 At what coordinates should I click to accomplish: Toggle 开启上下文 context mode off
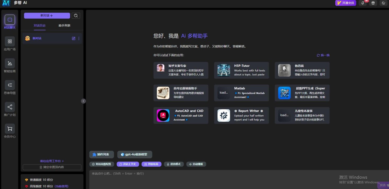pyautogui.click(x=128, y=164)
